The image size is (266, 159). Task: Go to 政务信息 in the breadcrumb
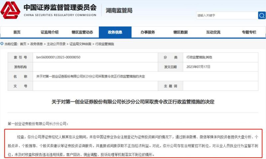coord(36,44)
